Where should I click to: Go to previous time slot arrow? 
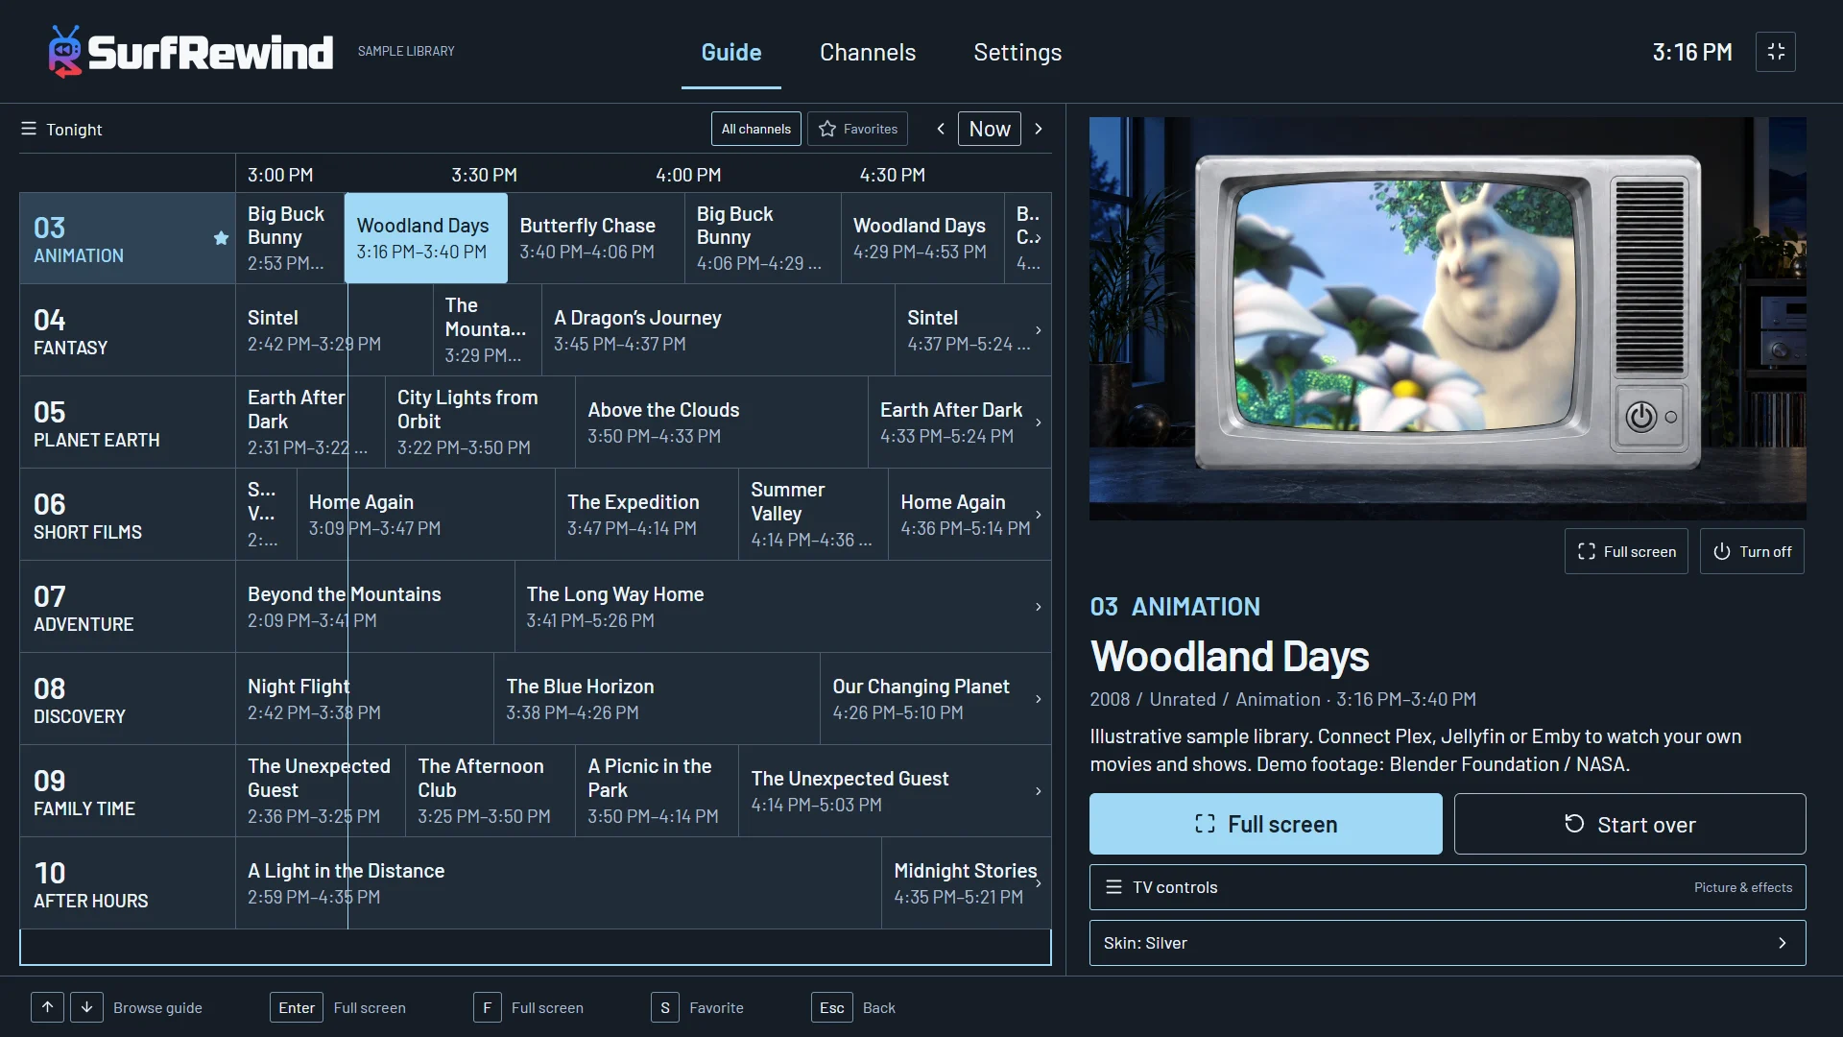click(x=941, y=129)
